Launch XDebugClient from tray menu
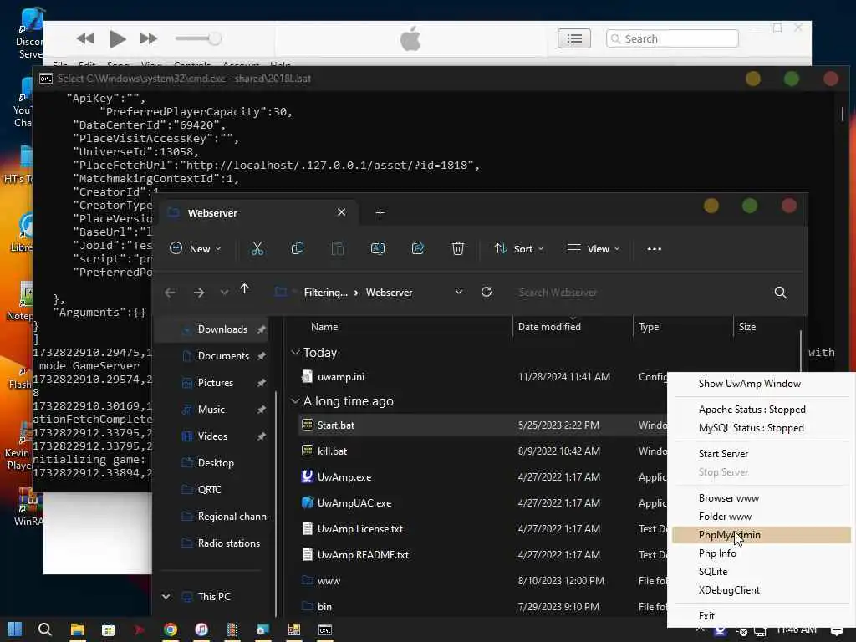 729,589
